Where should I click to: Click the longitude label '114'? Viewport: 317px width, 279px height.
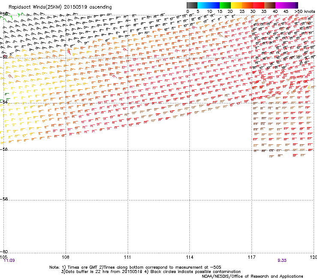click(190, 257)
